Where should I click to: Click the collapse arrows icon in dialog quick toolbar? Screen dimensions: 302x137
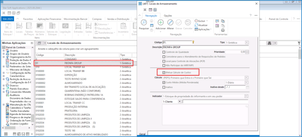click(x=145, y=10)
